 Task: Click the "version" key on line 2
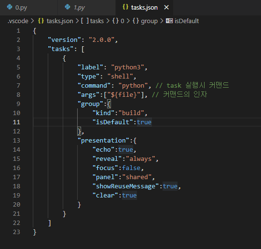[65, 40]
